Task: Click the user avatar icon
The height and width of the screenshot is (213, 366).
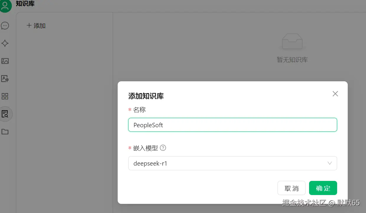Action: pyautogui.click(x=5, y=6)
